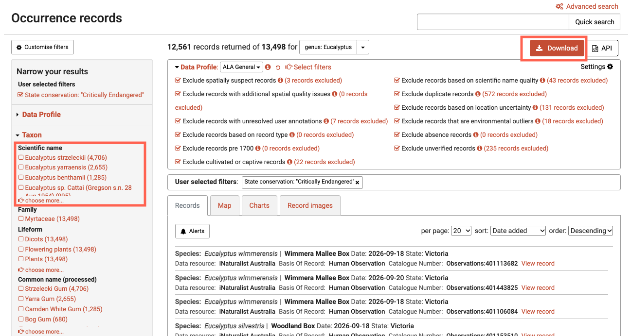The image size is (631, 336).
Task: Check Bog Gum (680) filter
Action: pos(21,319)
